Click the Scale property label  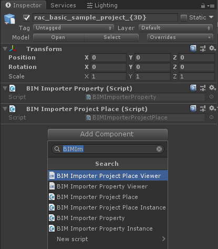(x=16, y=76)
